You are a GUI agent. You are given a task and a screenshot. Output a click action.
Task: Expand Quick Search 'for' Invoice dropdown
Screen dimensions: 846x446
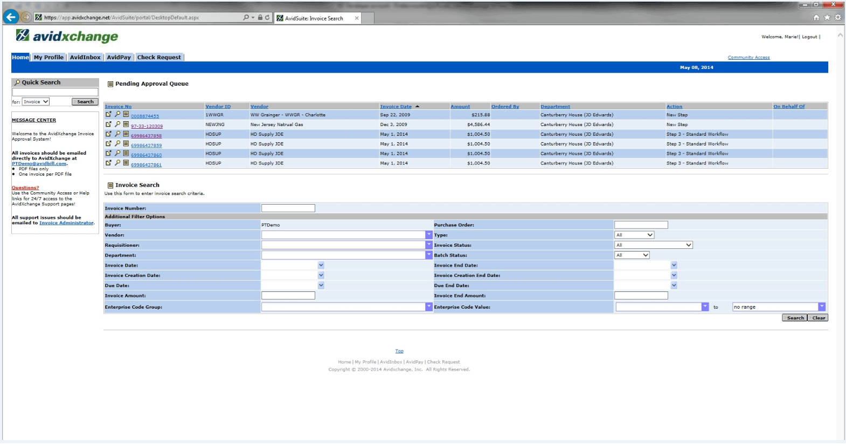[36, 102]
